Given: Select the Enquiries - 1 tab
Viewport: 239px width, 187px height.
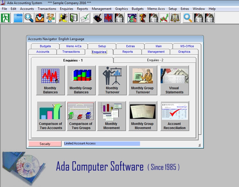Looking at the screenshot, I should coord(73,60).
